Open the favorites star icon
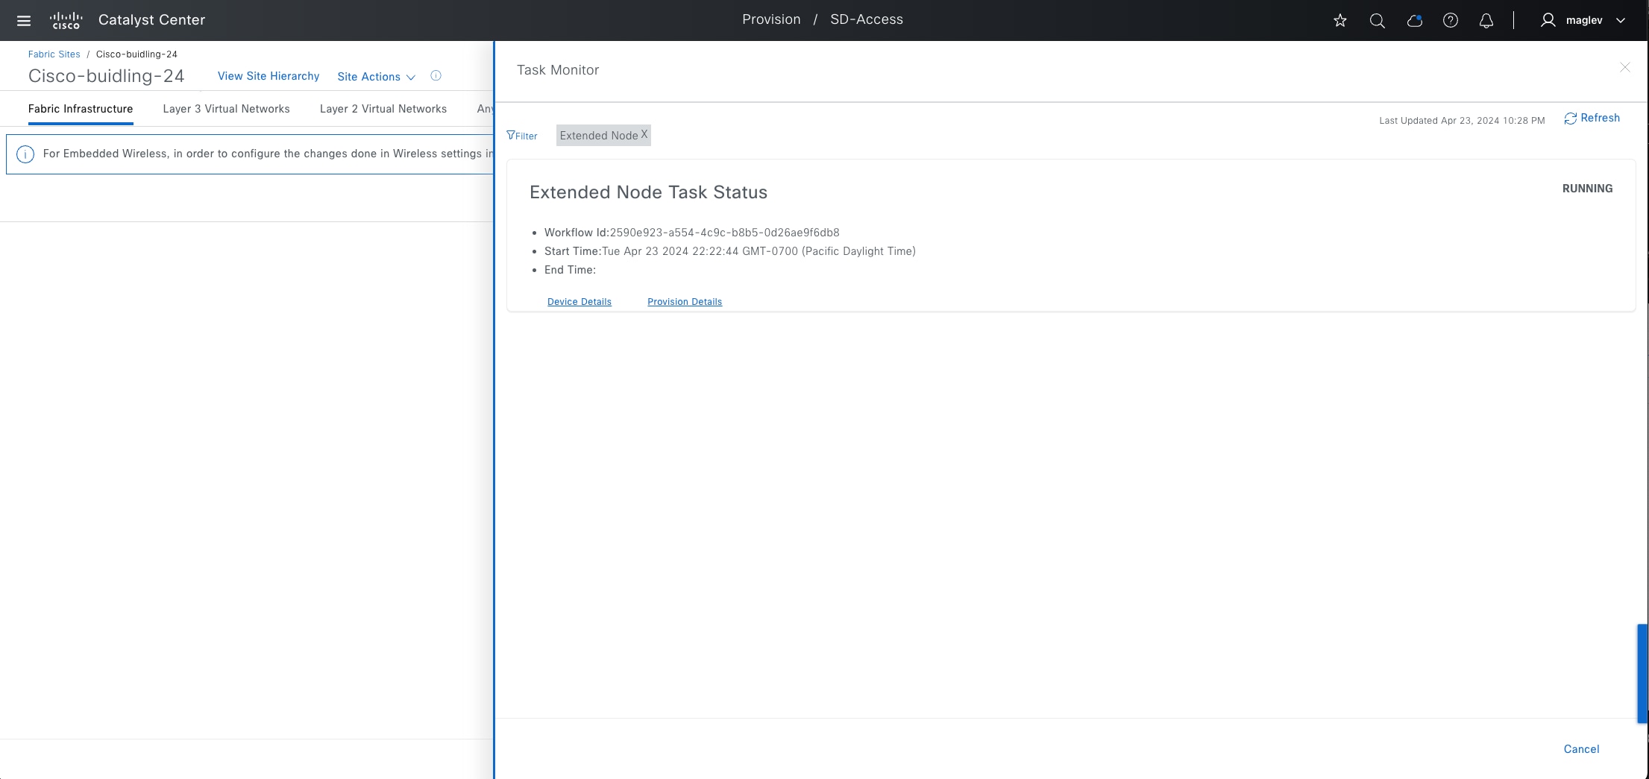Screen dimensions: 1649x779 tap(1340, 20)
